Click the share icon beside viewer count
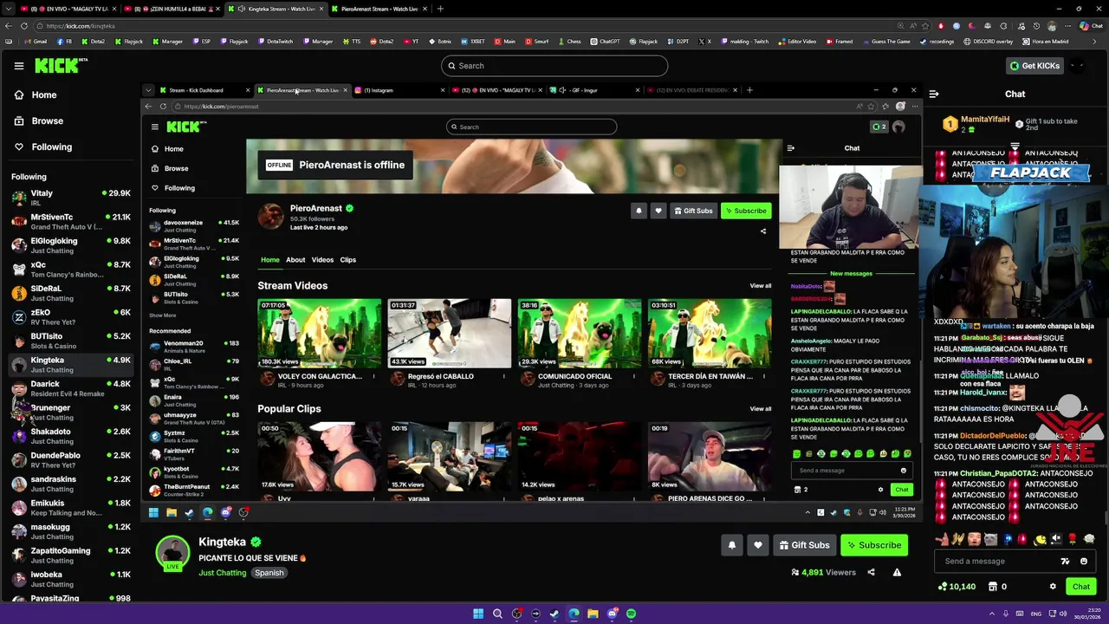The height and width of the screenshot is (624, 1109). coord(871,572)
